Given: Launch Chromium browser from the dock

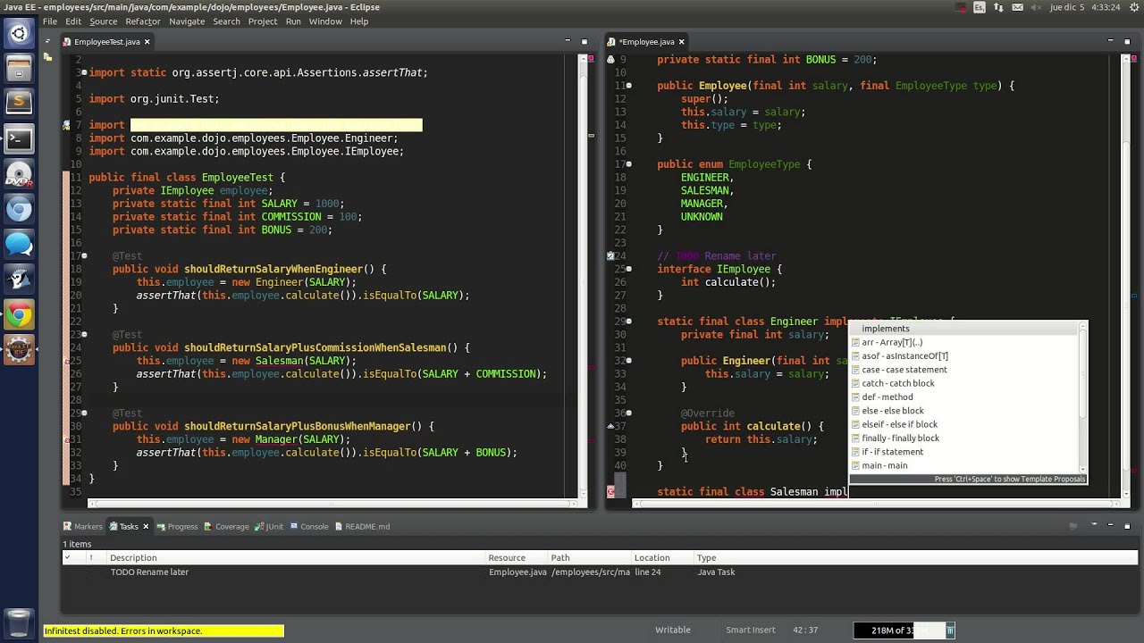Looking at the screenshot, I should point(19,209).
